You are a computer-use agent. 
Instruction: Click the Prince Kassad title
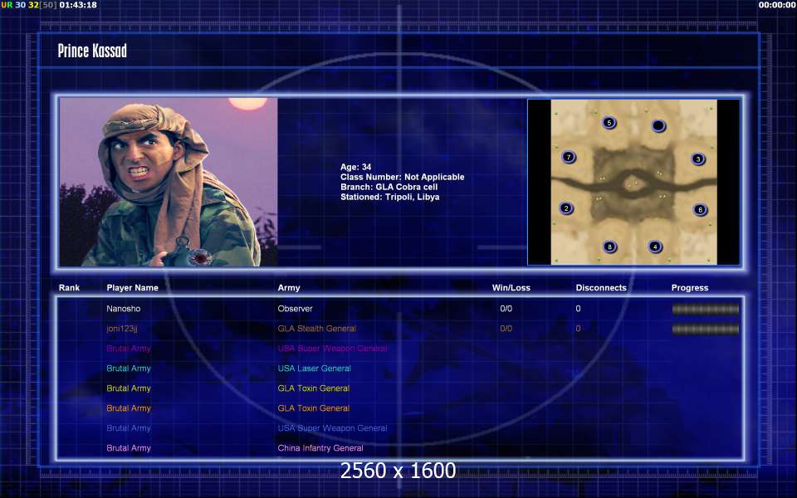pos(92,51)
